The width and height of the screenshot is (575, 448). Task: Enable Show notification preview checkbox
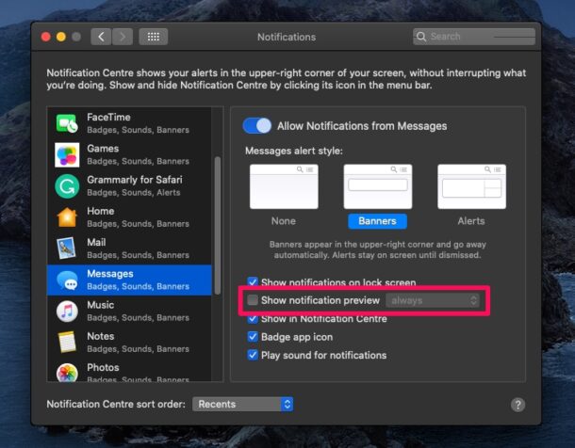point(253,300)
